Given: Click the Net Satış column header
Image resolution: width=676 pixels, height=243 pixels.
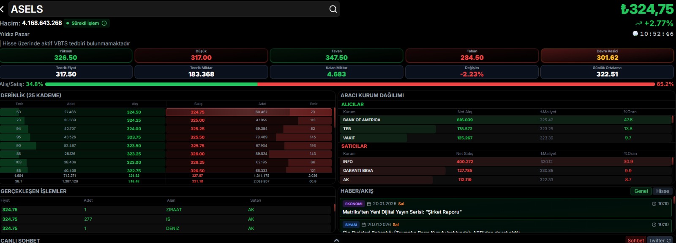Looking at the screenshot, I should pos(465,154).
